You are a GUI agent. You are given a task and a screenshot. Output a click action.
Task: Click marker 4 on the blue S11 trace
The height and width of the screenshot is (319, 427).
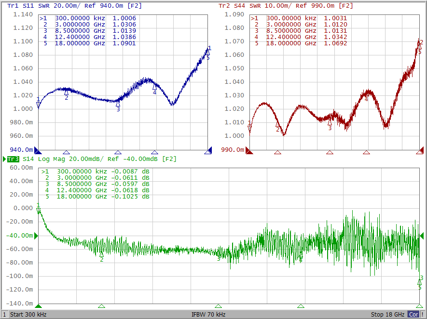pos(154,88)
